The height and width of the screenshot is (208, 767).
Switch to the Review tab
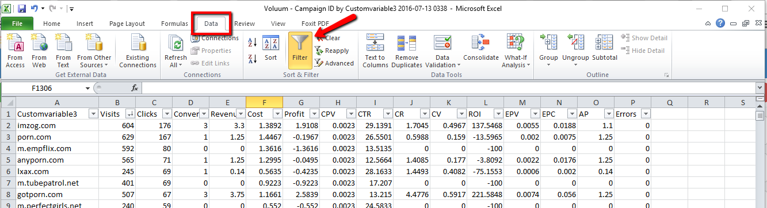(x=245, y=24)
